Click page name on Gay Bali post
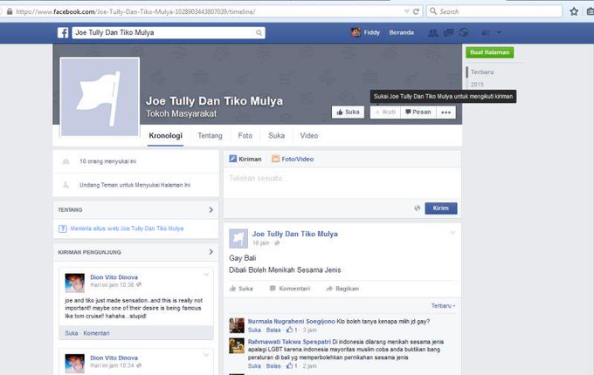Screen dimensions: 594x375 click(x=295, y=234)
